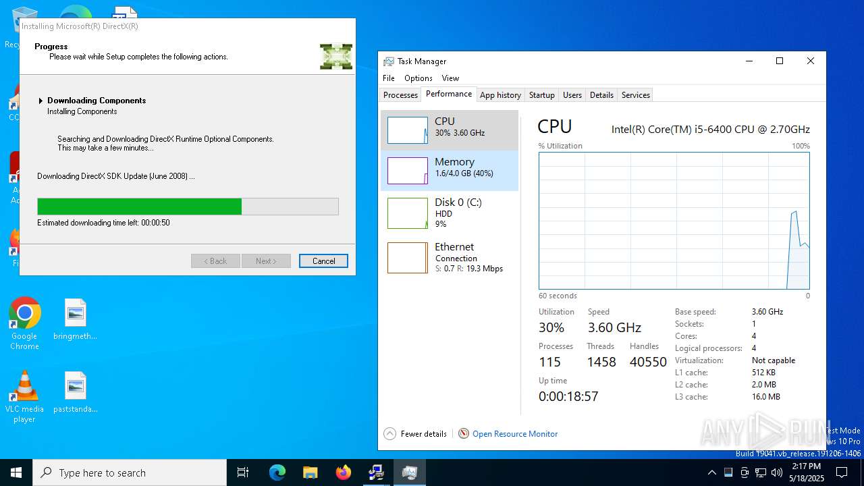Click the DirectX logo in setup dialog
Viewport: 864px width, 486px height.
point(336,57)
